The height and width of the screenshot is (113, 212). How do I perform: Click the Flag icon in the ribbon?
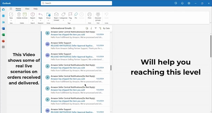tap(70, 14)
